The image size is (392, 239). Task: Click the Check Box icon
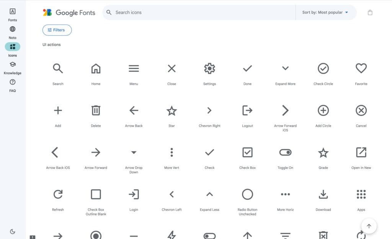247,152
